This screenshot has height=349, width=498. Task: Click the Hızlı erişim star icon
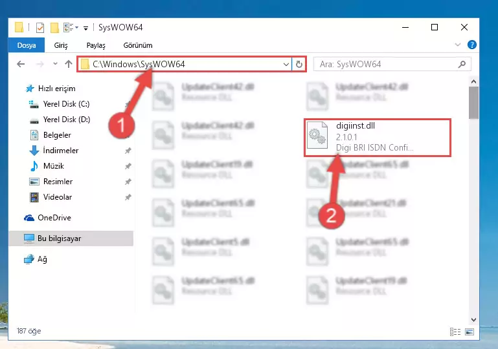pyautogui.click(x=30, y=89)
